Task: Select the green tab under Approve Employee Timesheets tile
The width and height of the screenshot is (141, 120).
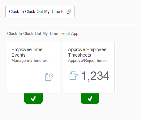Action: (90, 99)
